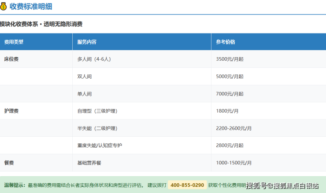Select the 服务内容 column header
The image size is (326, 193).
click(x=87, y=42)
